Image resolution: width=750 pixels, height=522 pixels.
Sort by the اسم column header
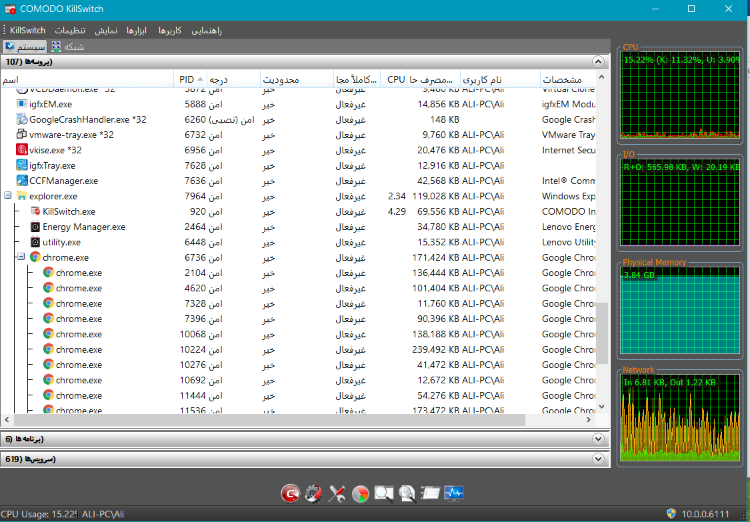[87, 79]
